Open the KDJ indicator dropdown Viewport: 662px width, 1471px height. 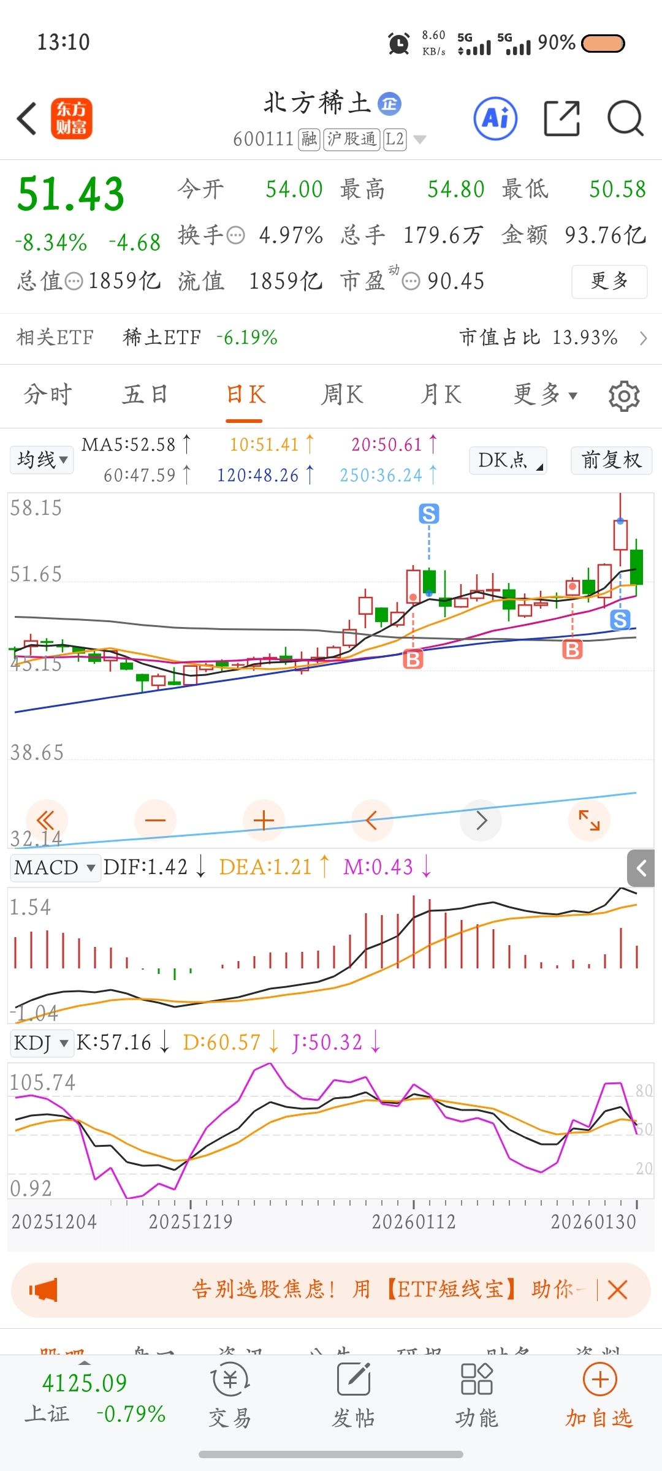[x=42, y=1043]
